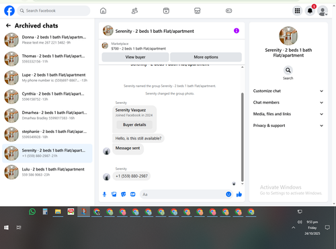
Task: Open the Marketplace tab
Action: coord(198,11)
